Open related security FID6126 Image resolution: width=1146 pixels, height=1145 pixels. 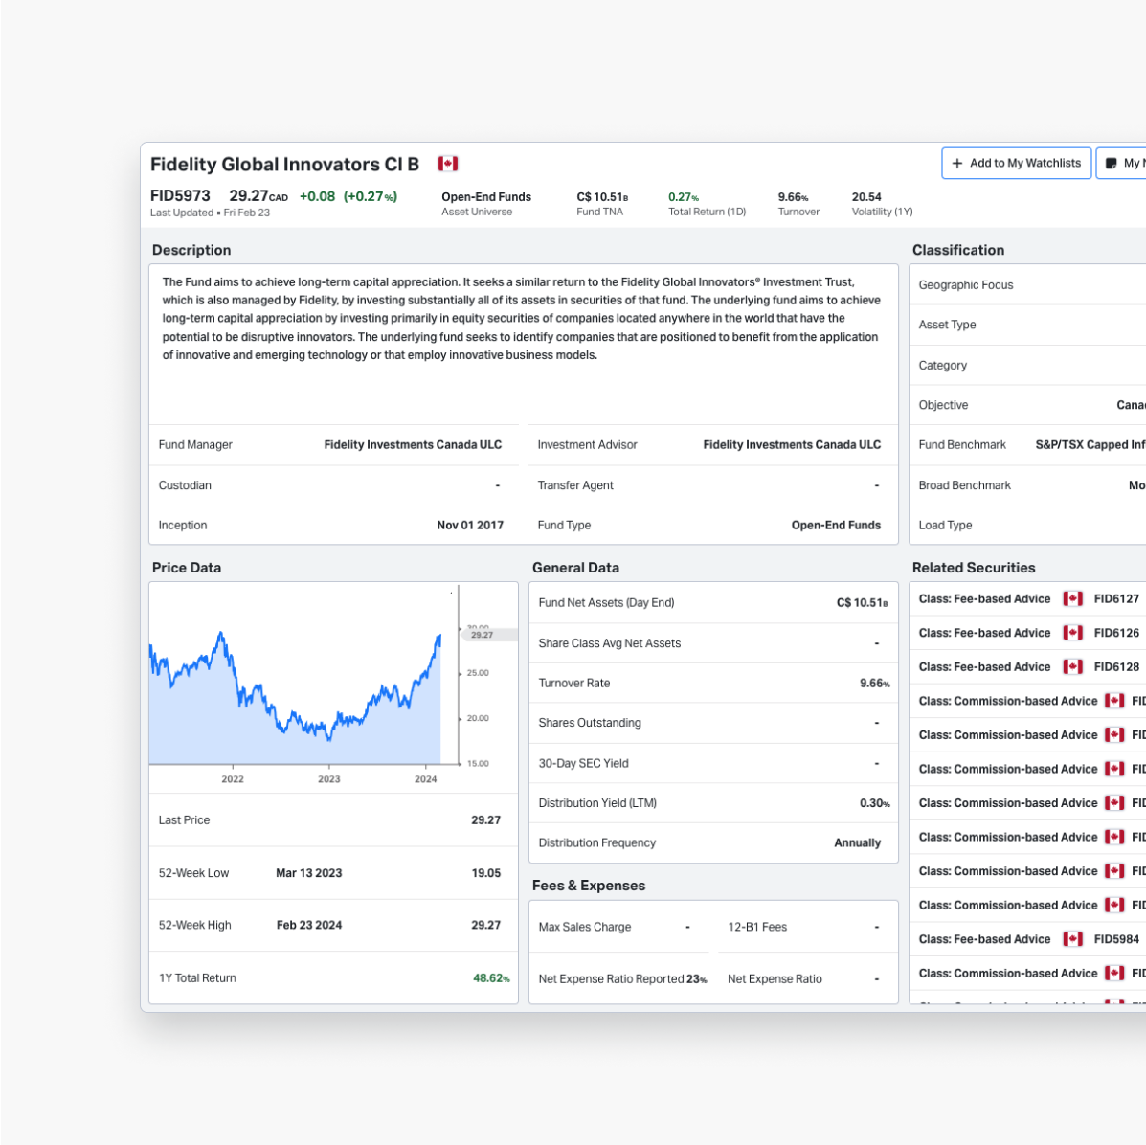pyautogui.click(x=1116, y=633)
